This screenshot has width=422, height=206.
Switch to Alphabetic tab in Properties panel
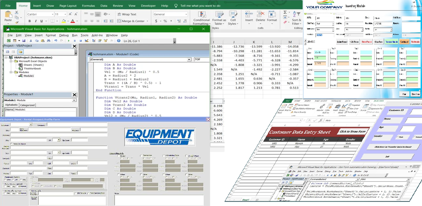tap(12, 105)
